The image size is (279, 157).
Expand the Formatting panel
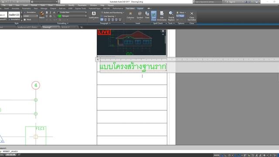(x=63, y=23)
